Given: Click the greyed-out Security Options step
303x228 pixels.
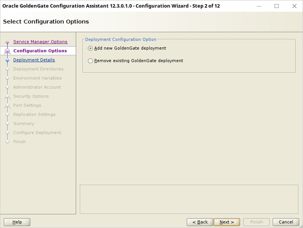Looking at the screenshot, I should coord(31,96).
